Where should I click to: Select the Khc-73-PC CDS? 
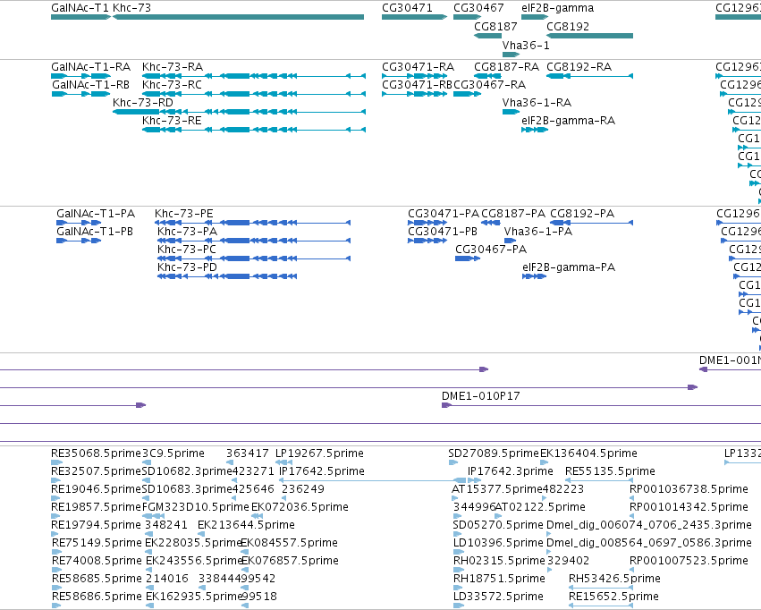point(254,258)
